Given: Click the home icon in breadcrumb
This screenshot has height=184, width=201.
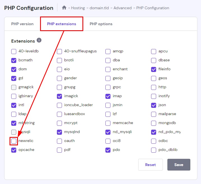Looking at the screenshot, I should point(64,8).
